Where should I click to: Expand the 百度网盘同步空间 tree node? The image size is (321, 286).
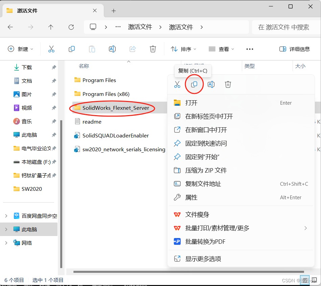pos(6,216)
